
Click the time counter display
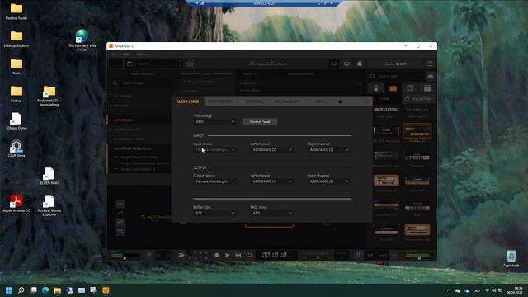point(277,255)
